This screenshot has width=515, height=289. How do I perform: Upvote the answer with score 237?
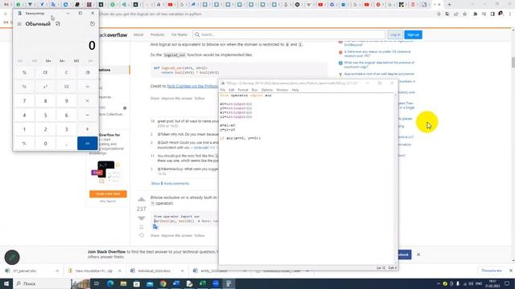click(x=142, y=200)
